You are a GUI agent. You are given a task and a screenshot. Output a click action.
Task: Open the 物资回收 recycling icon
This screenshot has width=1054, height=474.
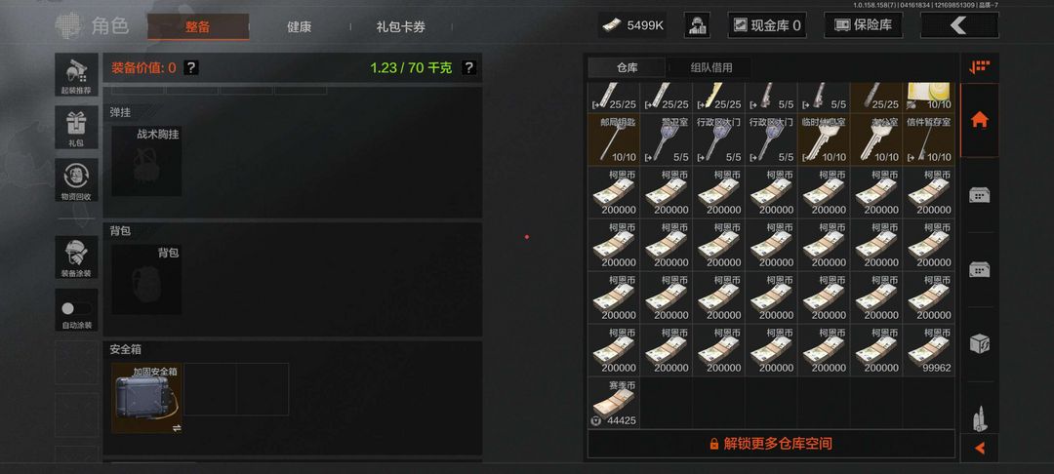coord(76,179)
